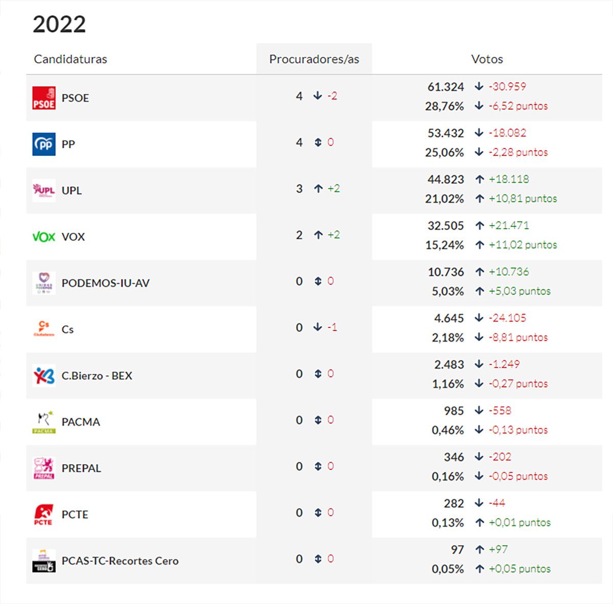Click the down arrow beside PSOE seats
The height and width of the screenshot is (604, 613).
click(318, 96)
